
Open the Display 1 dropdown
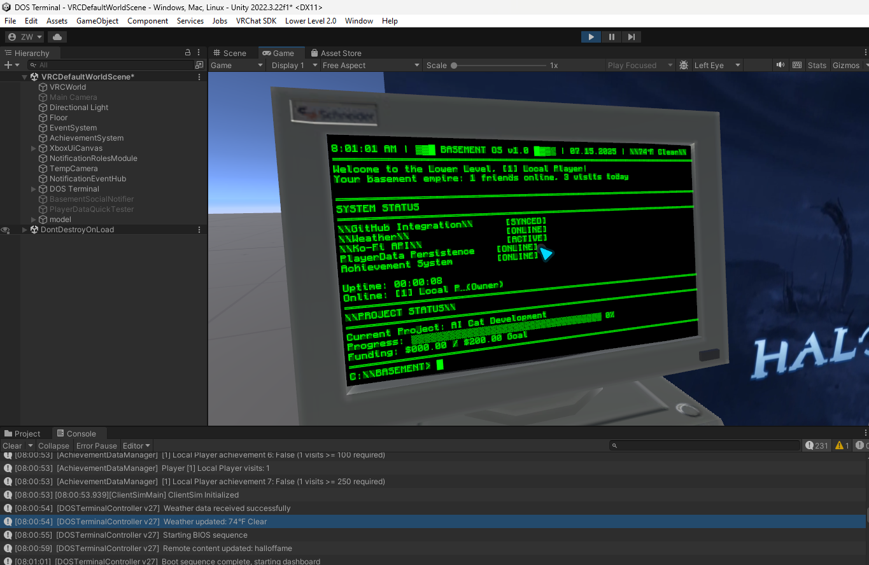[293, 65]
